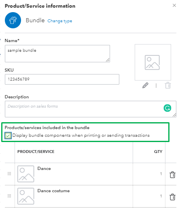Remove Dance item with trash icon
Viewport: 180px width, 208px height.
pyautogui.click(x=172, y=175)
